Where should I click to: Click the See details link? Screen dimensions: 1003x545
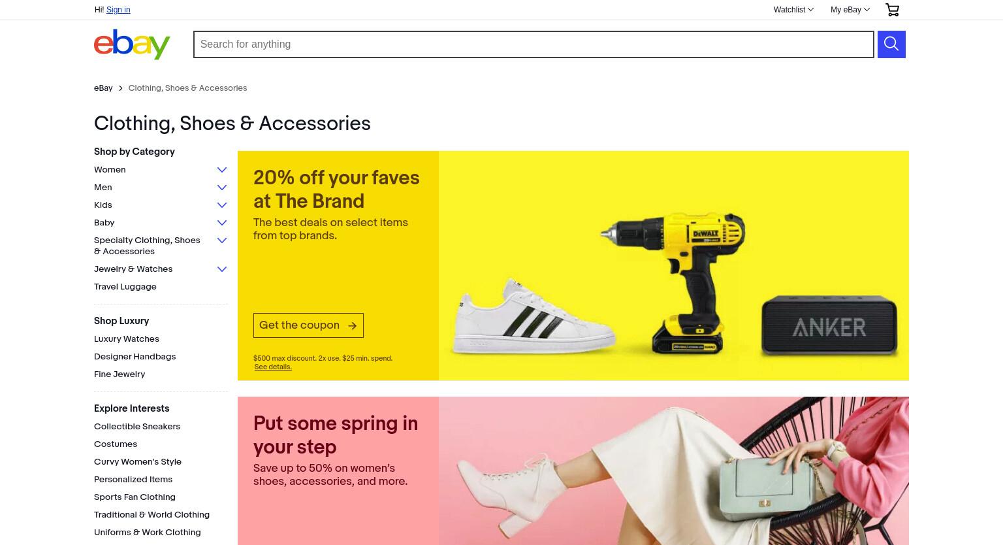(x=273, y=367)
